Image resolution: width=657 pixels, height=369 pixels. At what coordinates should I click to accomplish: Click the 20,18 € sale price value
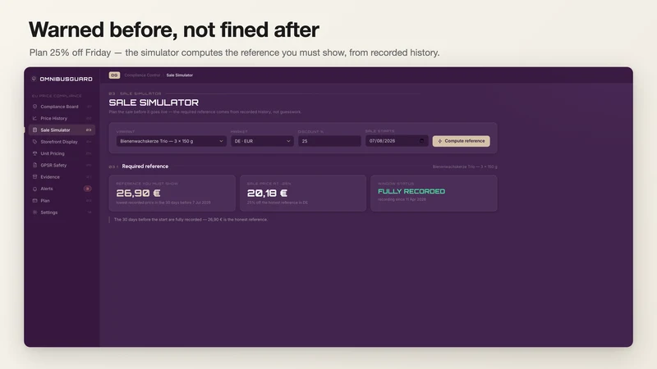(x=267, y=193)
